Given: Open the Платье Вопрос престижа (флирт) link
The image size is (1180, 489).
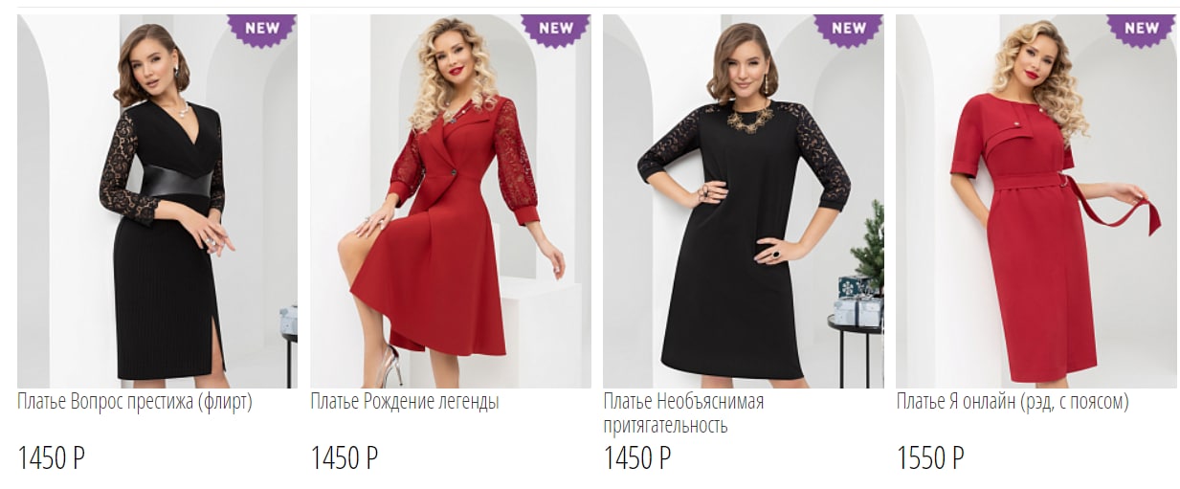Looking at the screenshot, I should pos(135,402).
